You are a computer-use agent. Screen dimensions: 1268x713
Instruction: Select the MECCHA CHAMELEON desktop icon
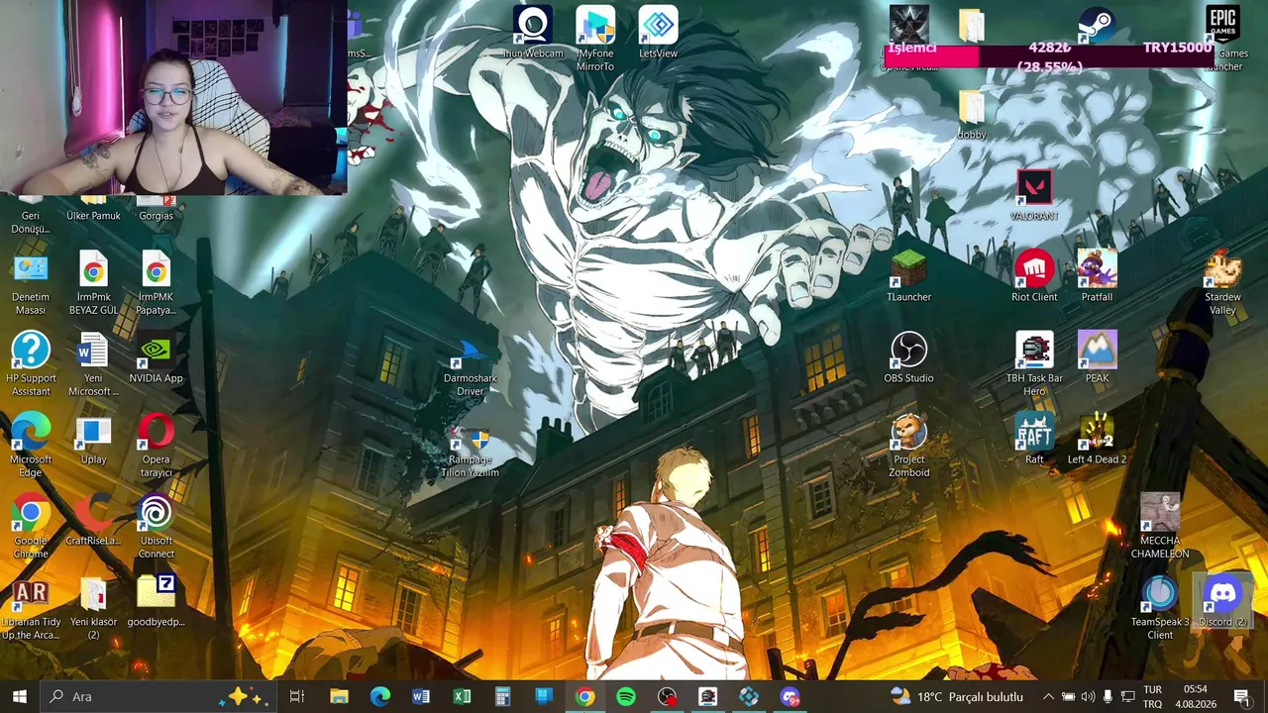click(x=1160, y=527)
